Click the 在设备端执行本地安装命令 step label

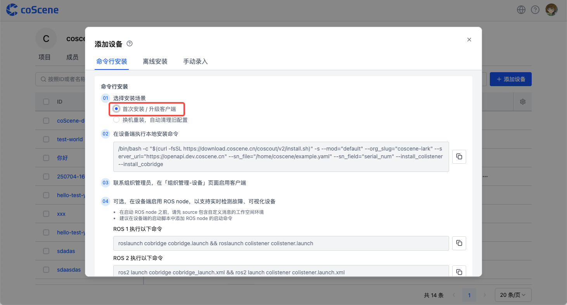coord(146,134)
